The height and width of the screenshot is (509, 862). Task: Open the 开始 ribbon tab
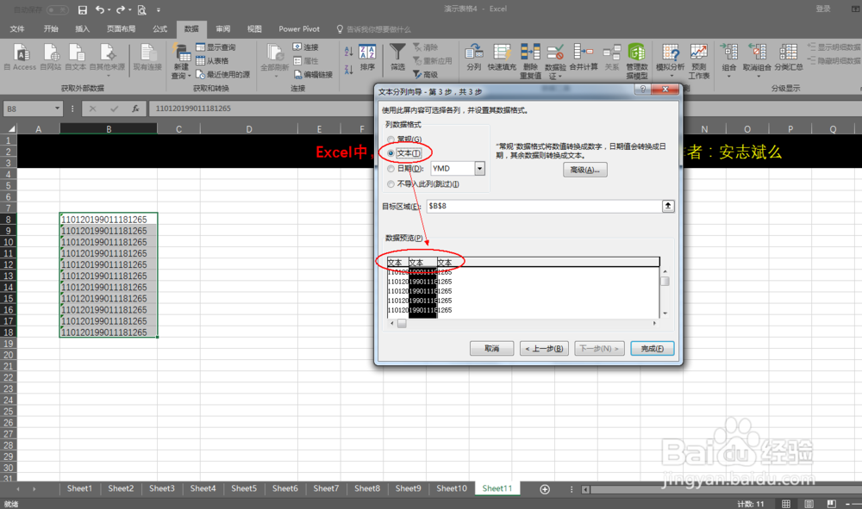(51, 29)
